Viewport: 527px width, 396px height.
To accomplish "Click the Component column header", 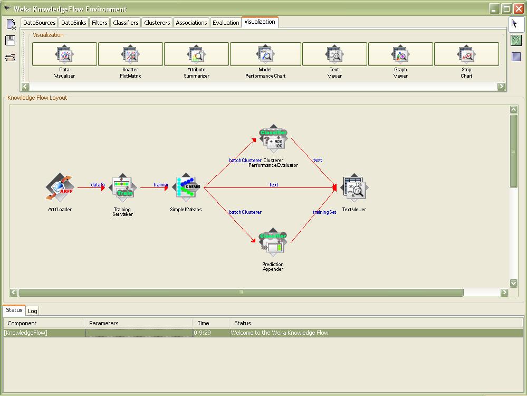I will coord(44,323).
